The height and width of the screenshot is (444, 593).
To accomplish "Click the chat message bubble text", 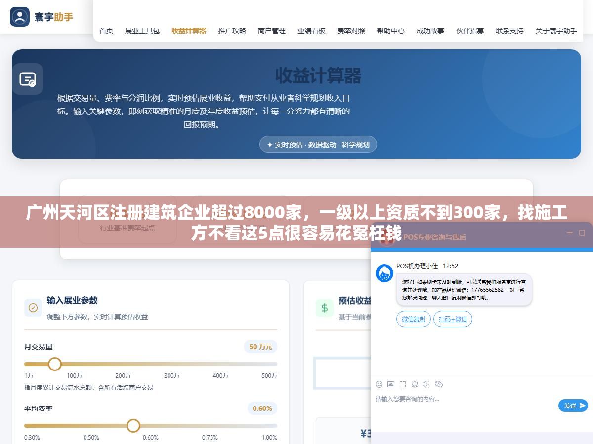I will (x=464, y=290).
